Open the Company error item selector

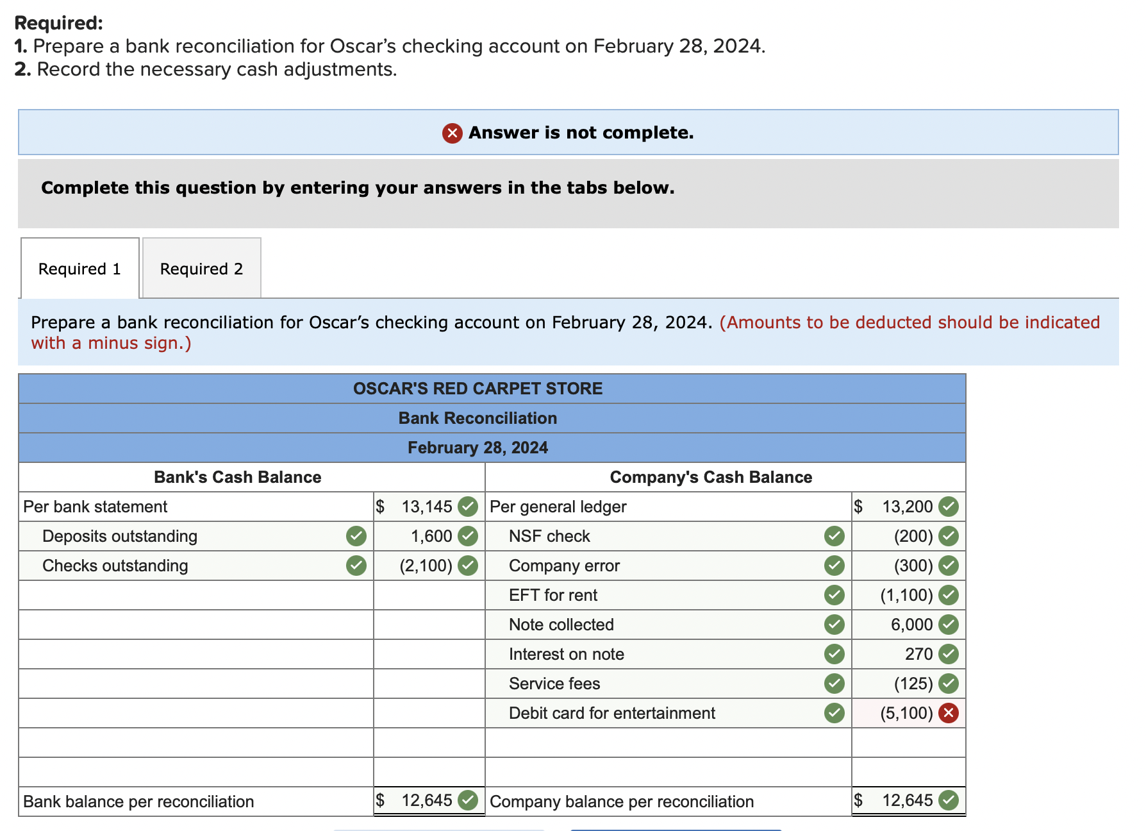point(668,566)
